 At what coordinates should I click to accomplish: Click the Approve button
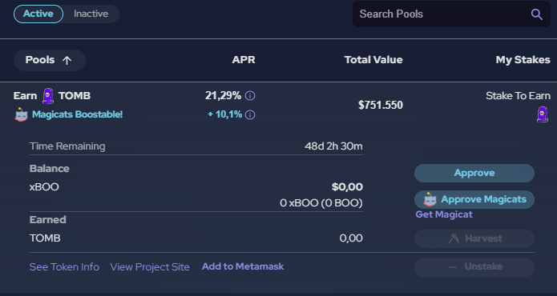[x=474, y=173]
